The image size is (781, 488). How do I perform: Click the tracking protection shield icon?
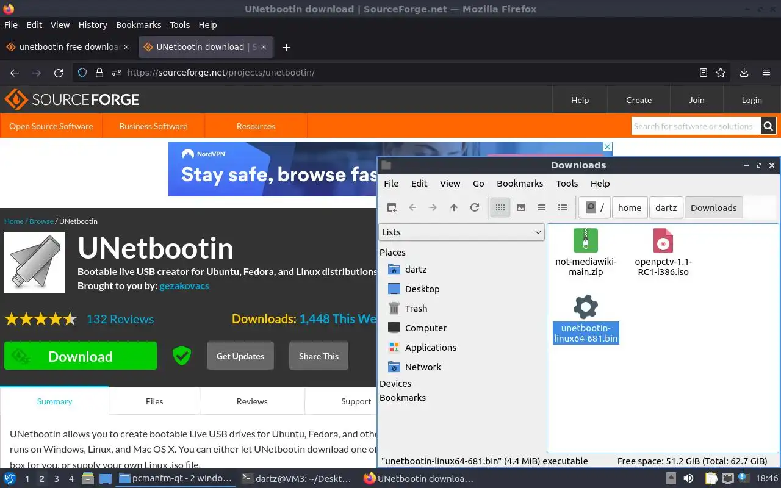pyautogui.click(x=82, y=73)
